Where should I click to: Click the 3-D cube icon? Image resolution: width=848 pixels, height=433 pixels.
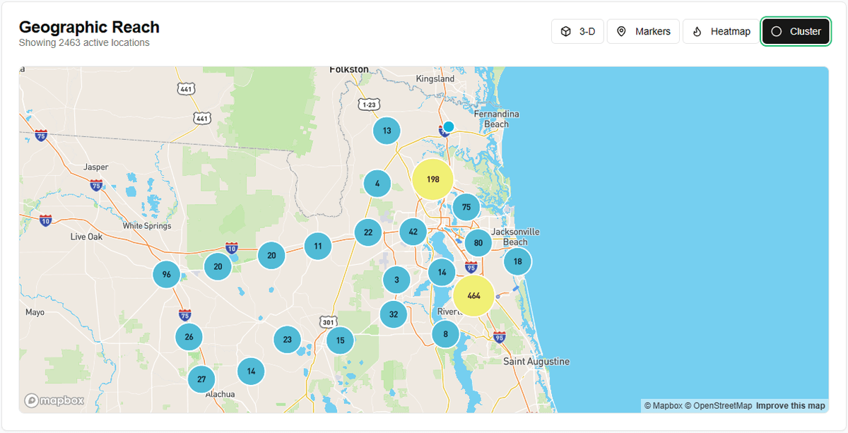point(566,31)
